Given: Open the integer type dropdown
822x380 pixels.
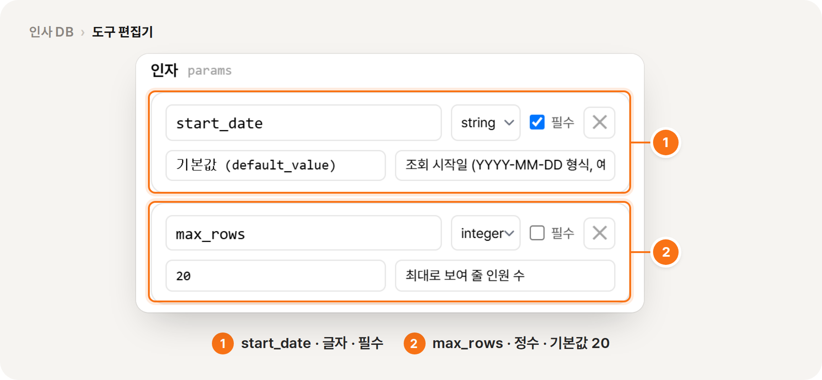Looking at the screenshot, I should point(485,233).
